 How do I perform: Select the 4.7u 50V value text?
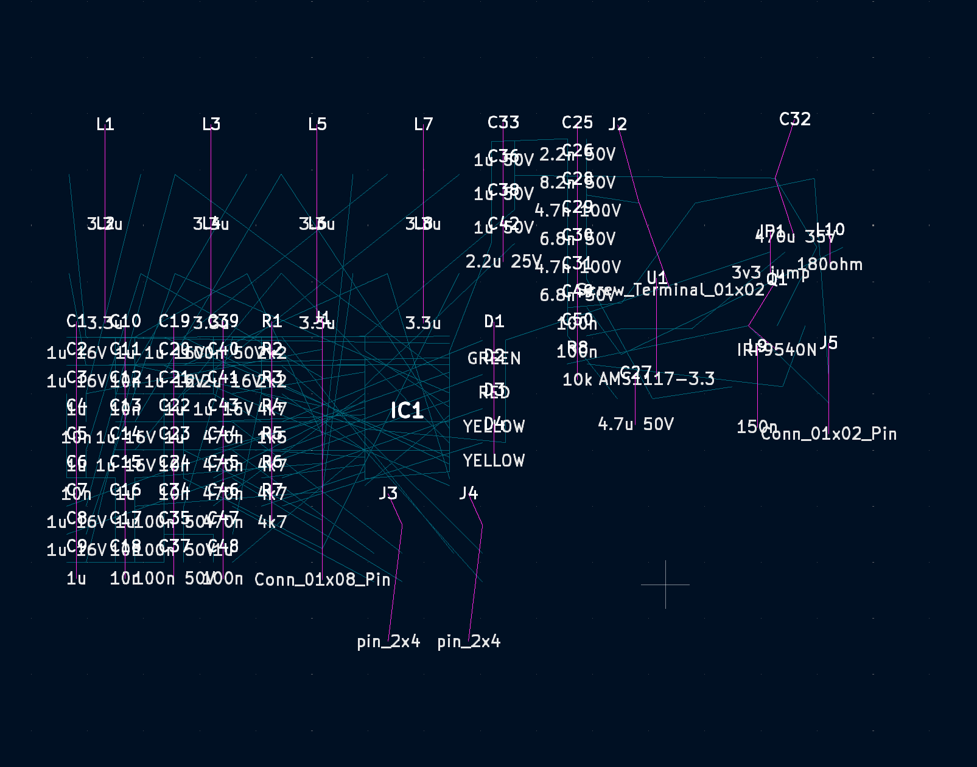(636, 424)
